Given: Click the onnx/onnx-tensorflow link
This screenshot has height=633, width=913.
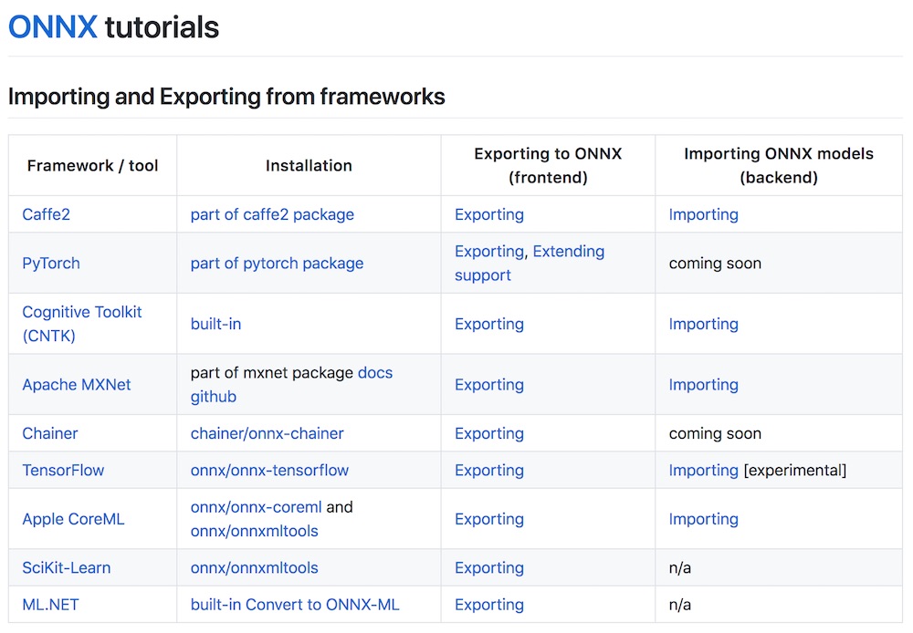Looking at the screenshot, I should 269,470.
